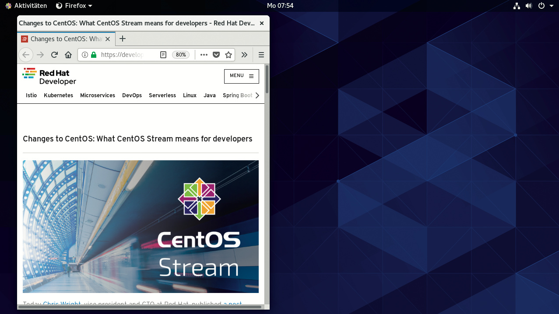Screen dimensions: 559x314
Task: Click the vertical scrollbar of the page
Action: (x=267, y=175)
